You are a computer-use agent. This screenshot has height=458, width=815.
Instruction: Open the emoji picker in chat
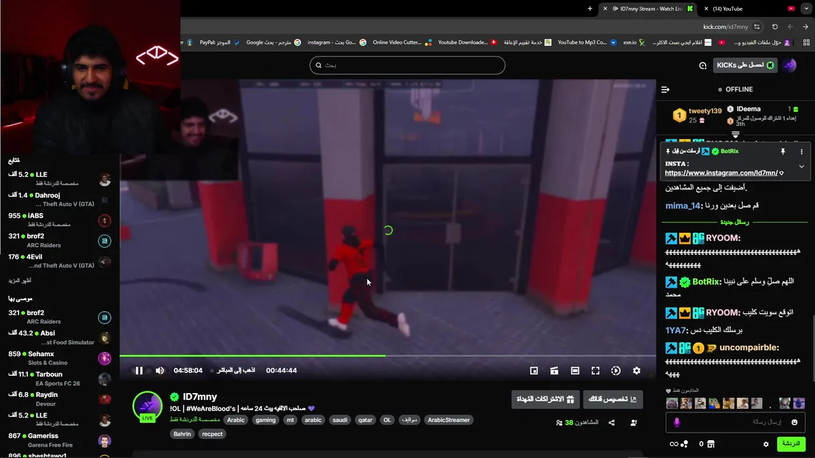click(x=794, y=422)
